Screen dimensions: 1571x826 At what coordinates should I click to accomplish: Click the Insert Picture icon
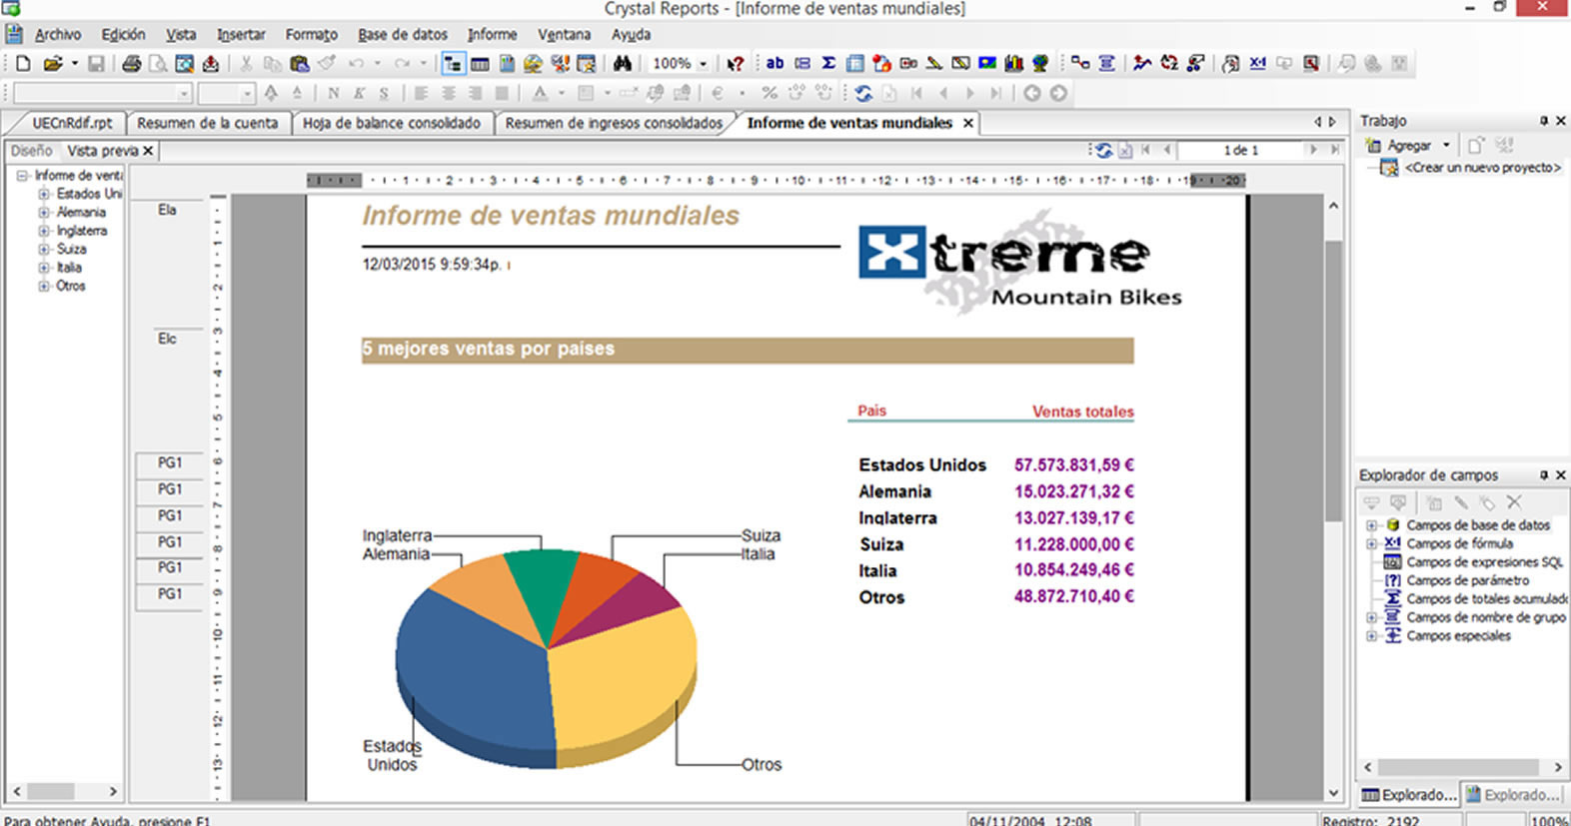pyautogui.click(x=986, y=63)
